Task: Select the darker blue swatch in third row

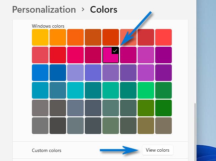Action: click(58, 73)
